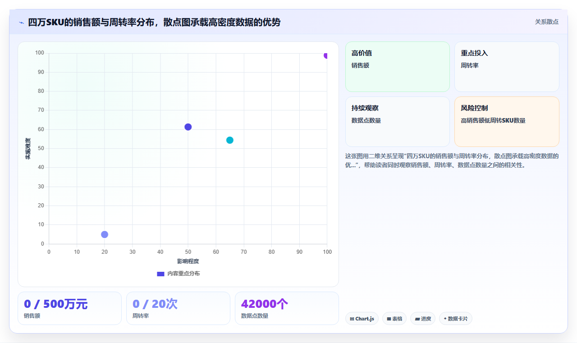The width and height of the screenshot is (577, 343).
Task: Click the lightning icon beside the title
Action: tap(22, 23)
